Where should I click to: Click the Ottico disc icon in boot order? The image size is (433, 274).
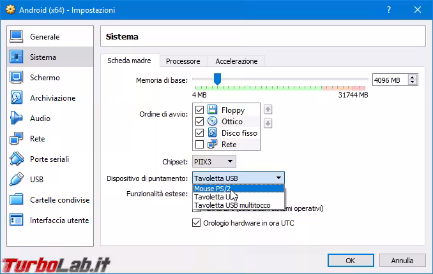point(213,121)
